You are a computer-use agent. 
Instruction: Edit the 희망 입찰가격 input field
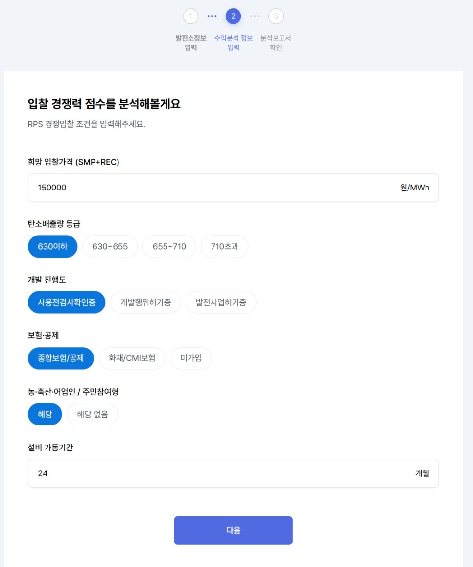click(233, 188)
